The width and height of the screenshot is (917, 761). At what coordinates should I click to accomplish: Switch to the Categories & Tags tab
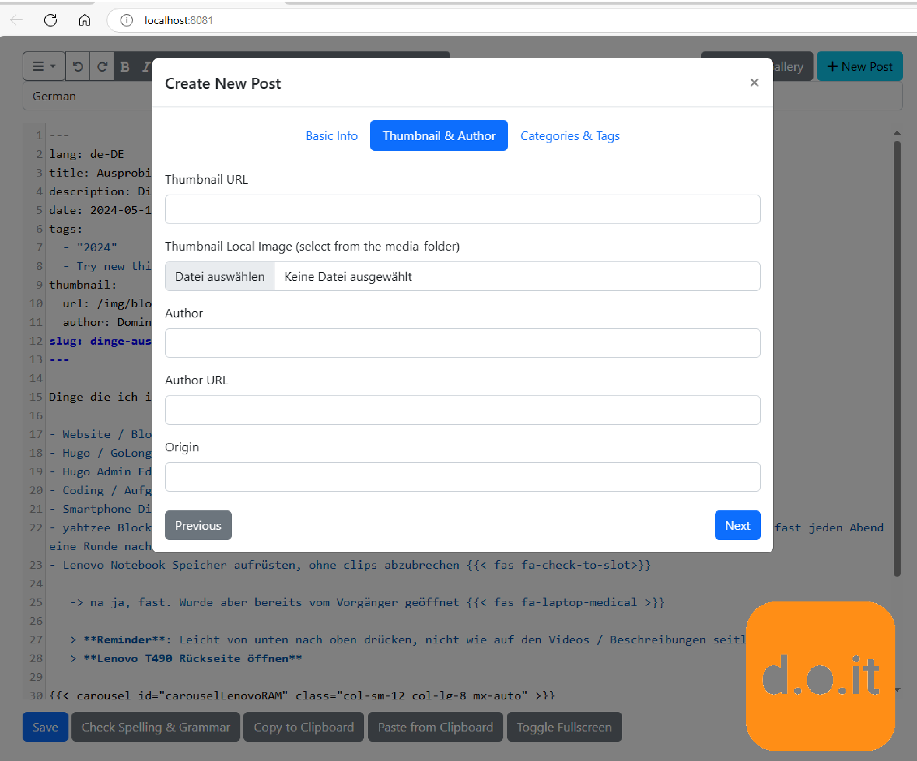click(570, 135)
